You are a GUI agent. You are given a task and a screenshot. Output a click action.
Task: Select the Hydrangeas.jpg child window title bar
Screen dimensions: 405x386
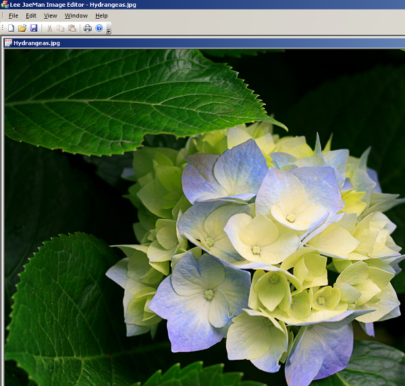(205, 43)
